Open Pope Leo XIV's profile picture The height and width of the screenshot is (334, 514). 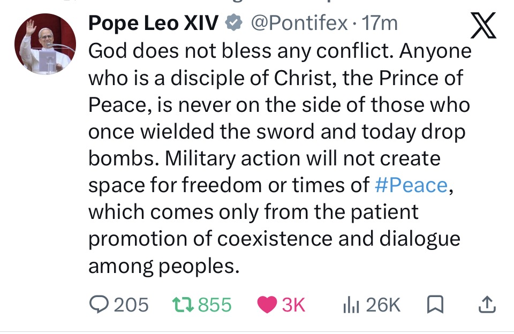45,44
